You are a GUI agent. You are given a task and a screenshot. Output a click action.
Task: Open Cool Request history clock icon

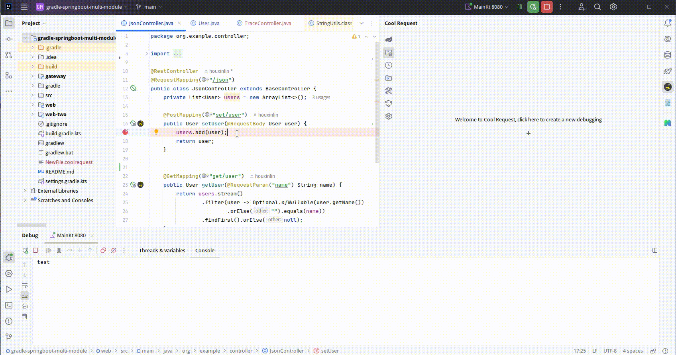(389, 65)
